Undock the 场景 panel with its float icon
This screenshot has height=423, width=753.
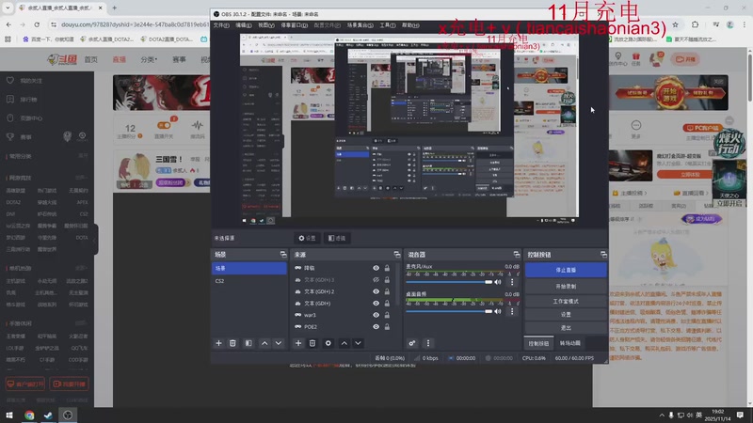(x=283, y=254)
